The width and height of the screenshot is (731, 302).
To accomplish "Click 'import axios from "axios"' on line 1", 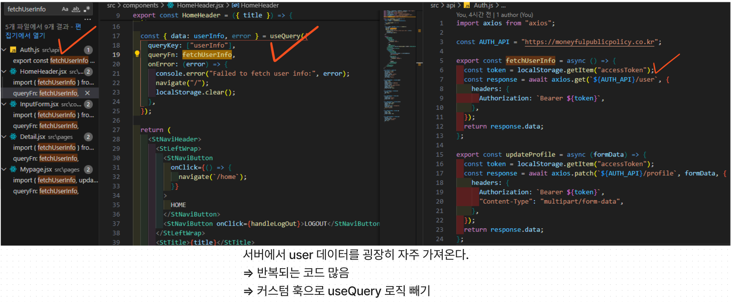I will 504,23.
